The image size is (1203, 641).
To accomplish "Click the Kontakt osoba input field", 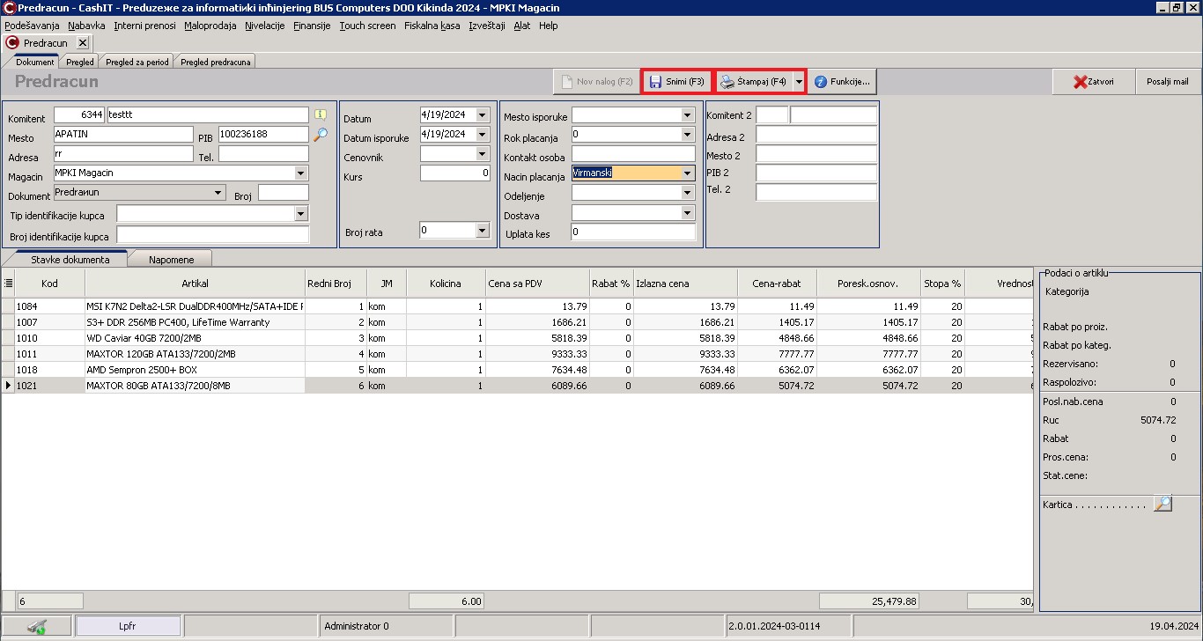I will click(633, 154).
